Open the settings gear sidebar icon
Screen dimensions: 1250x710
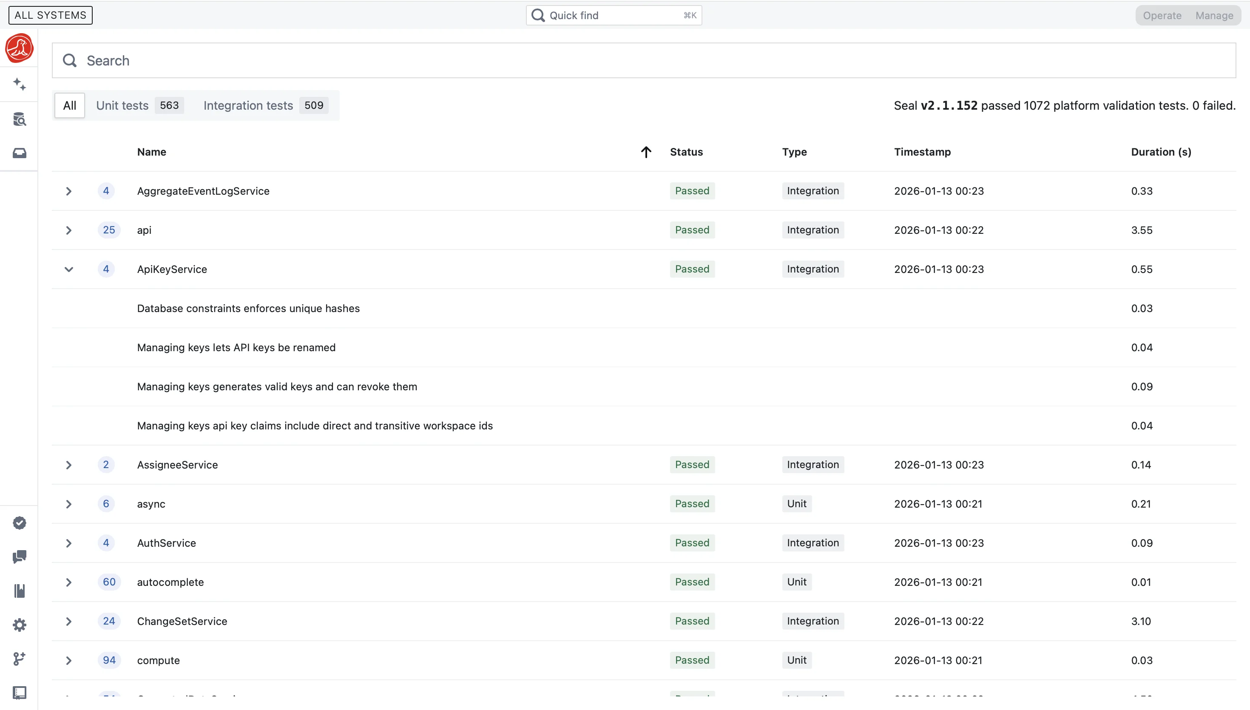(20, 625)
